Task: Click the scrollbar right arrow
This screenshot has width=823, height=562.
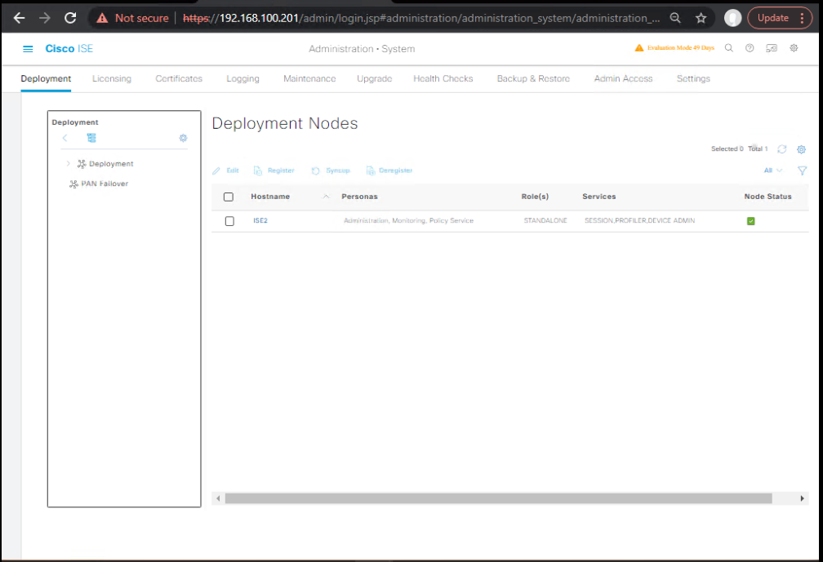Action: point(802,498)
